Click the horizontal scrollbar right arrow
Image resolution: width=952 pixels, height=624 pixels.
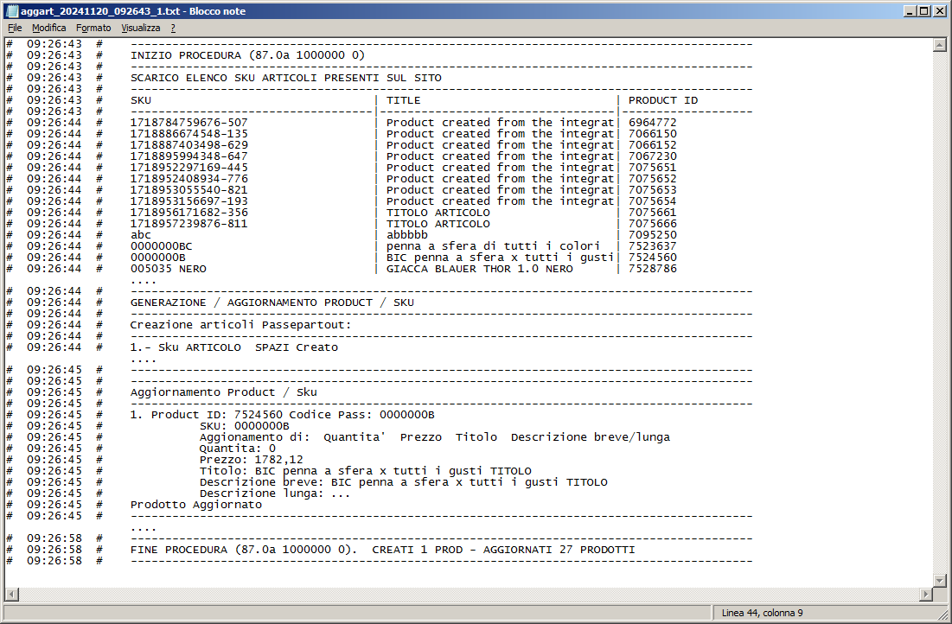point(926,595)
